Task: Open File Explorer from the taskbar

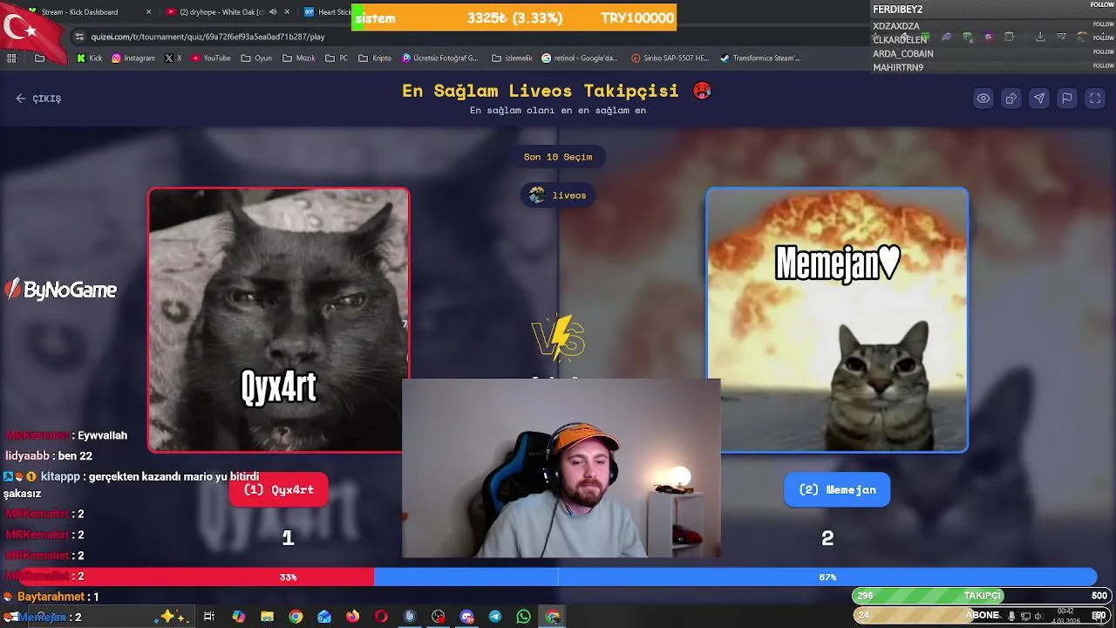Action: [268, 617]
